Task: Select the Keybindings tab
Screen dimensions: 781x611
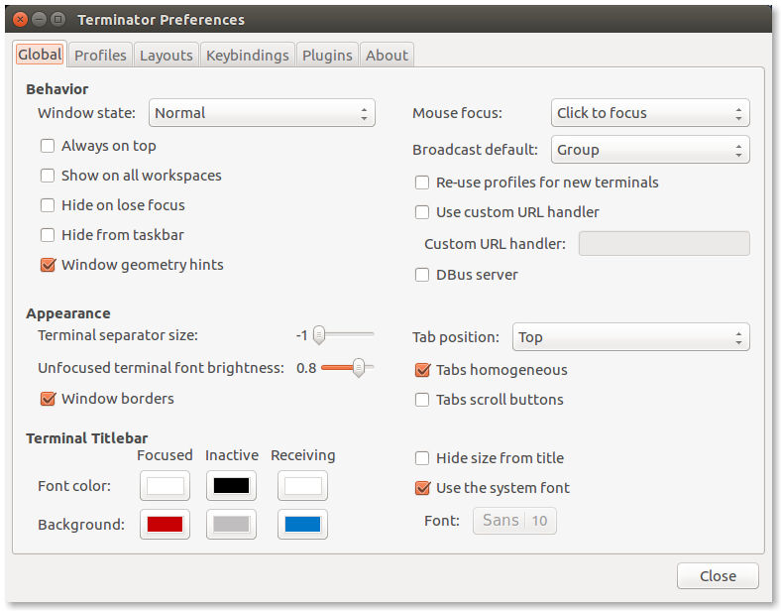Action: click(248, 55)
